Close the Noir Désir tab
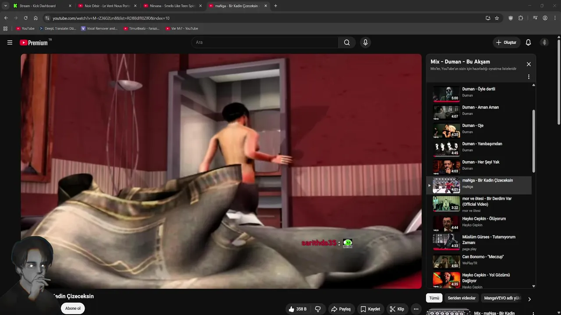The image size is (561, 315). coord(135,6)
